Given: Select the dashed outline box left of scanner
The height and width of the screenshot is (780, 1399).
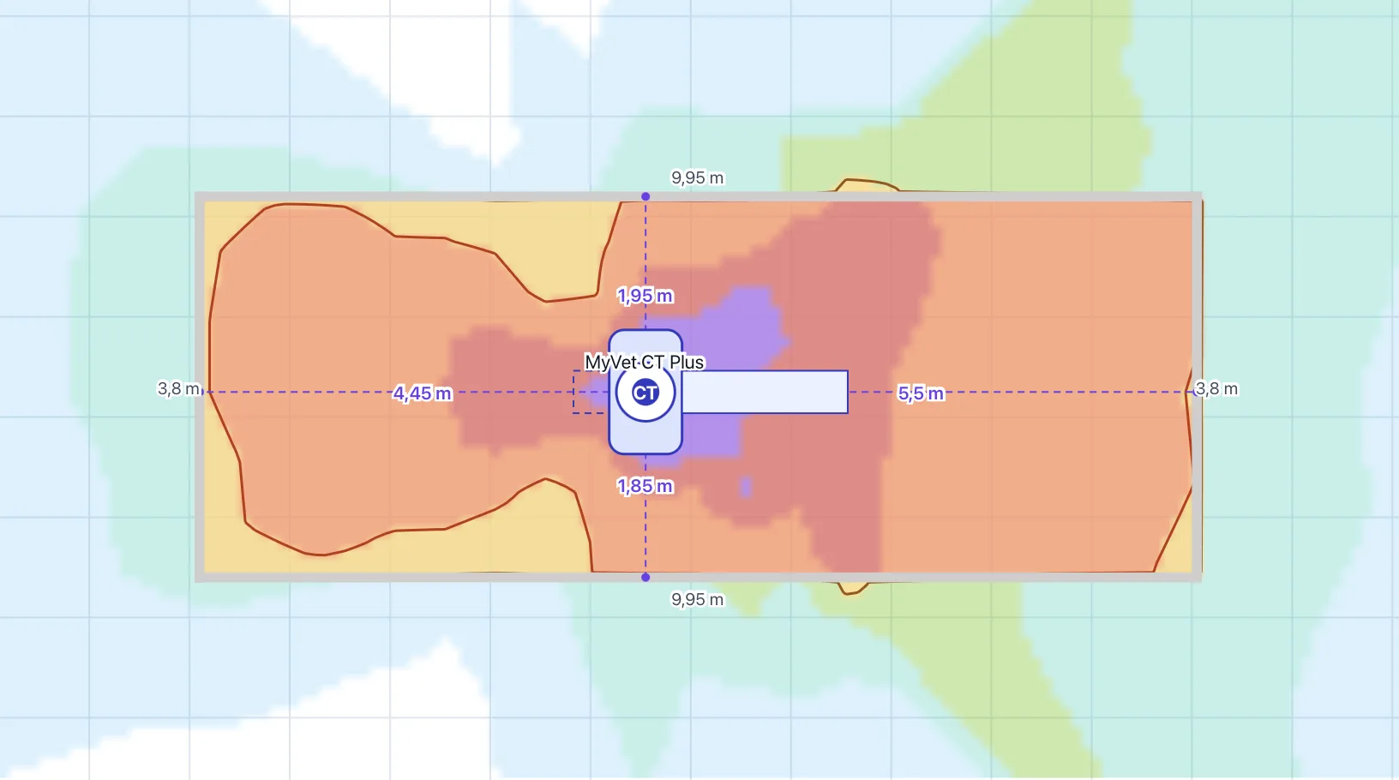Looking at the screenshot, I should (591, 392).
